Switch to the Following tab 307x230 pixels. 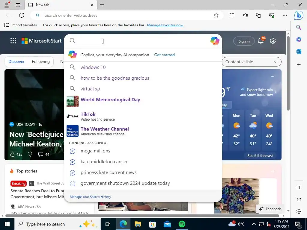pyautogui.click(x=41, y=61)
